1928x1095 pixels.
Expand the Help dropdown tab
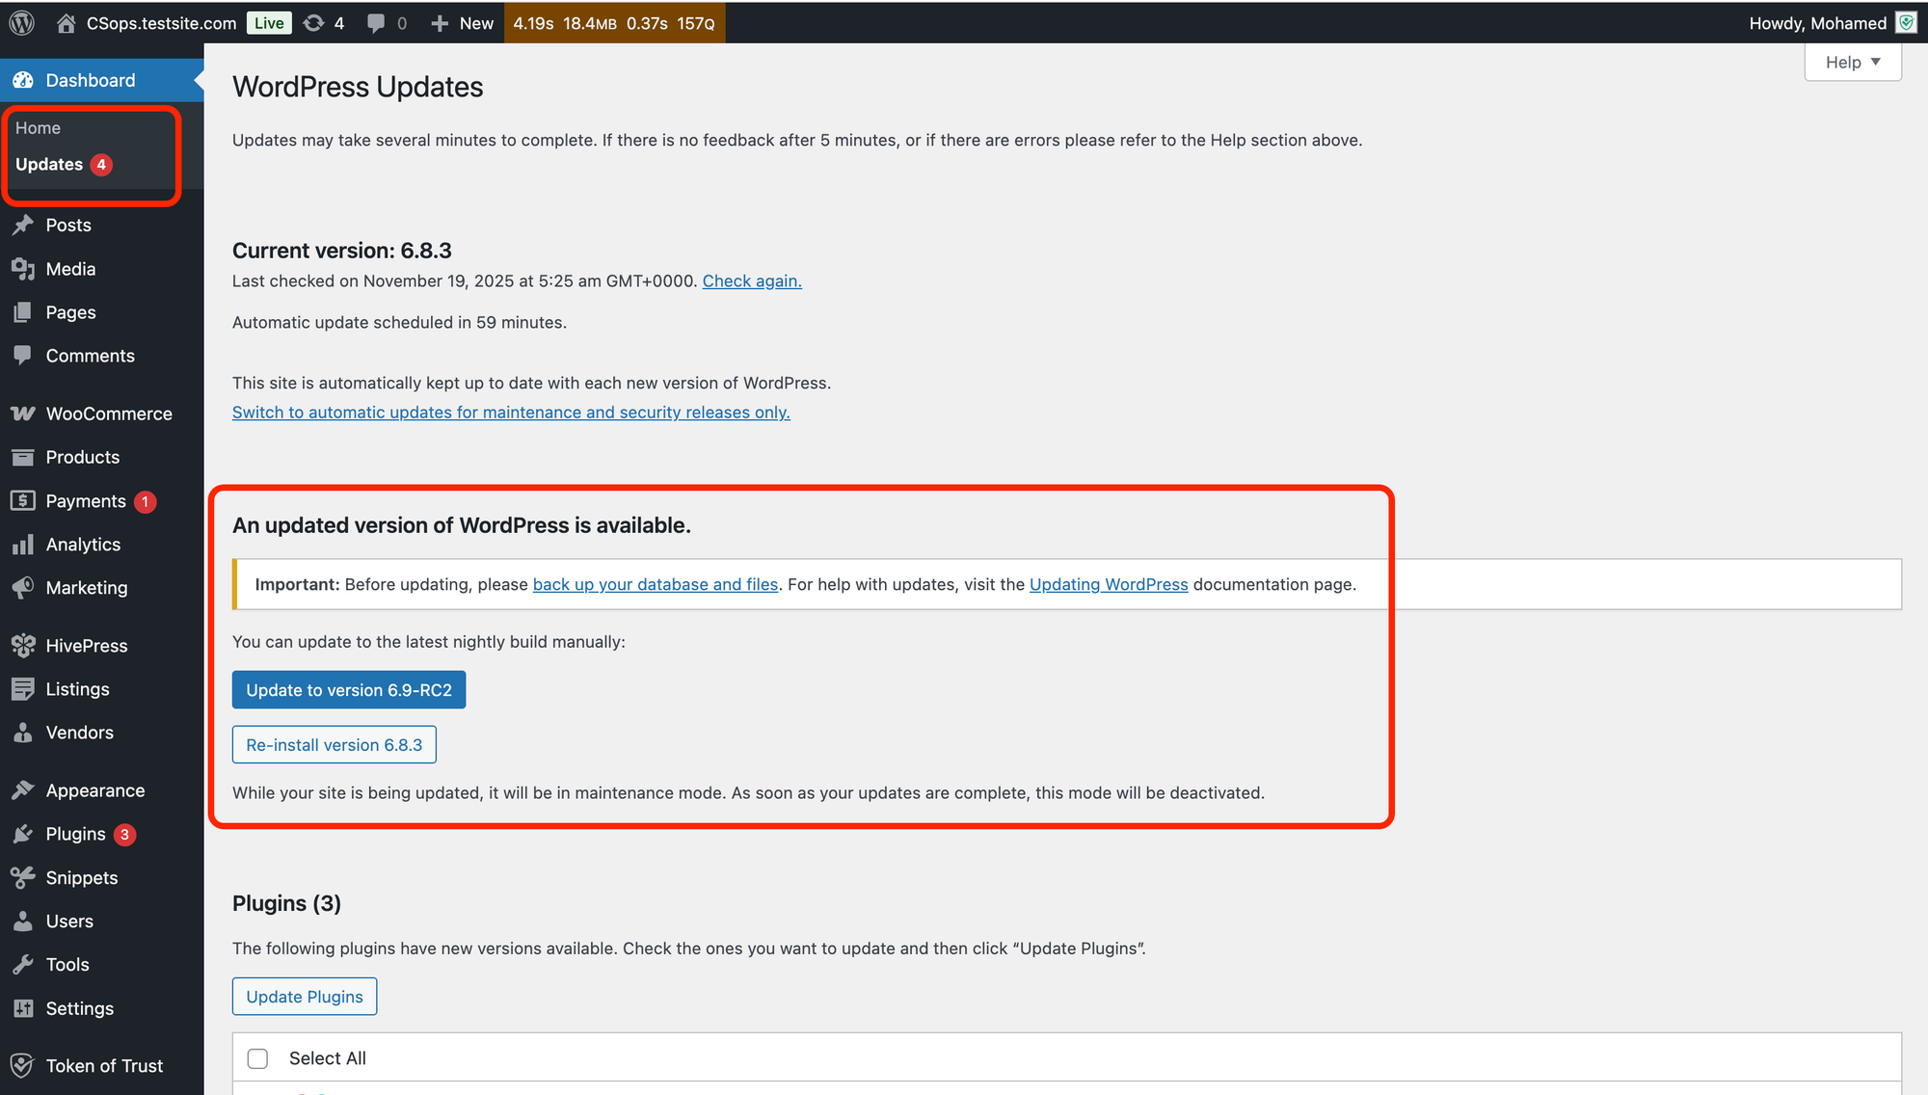coord(1852,63)
